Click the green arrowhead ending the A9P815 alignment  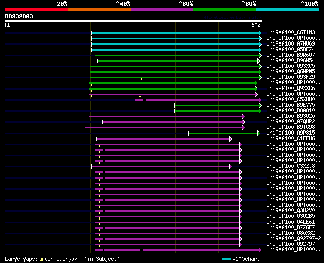[259, 134]
